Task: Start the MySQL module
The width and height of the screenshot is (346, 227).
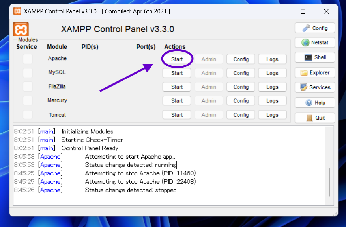Action: [x=177, y=73]
